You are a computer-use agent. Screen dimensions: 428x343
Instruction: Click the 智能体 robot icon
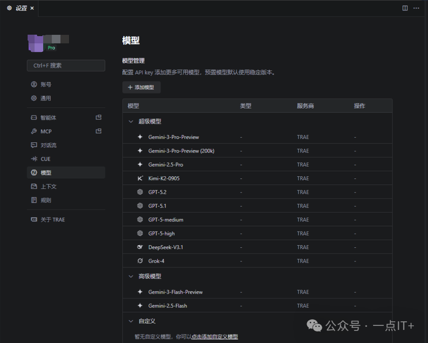click(x=34, y=117)
